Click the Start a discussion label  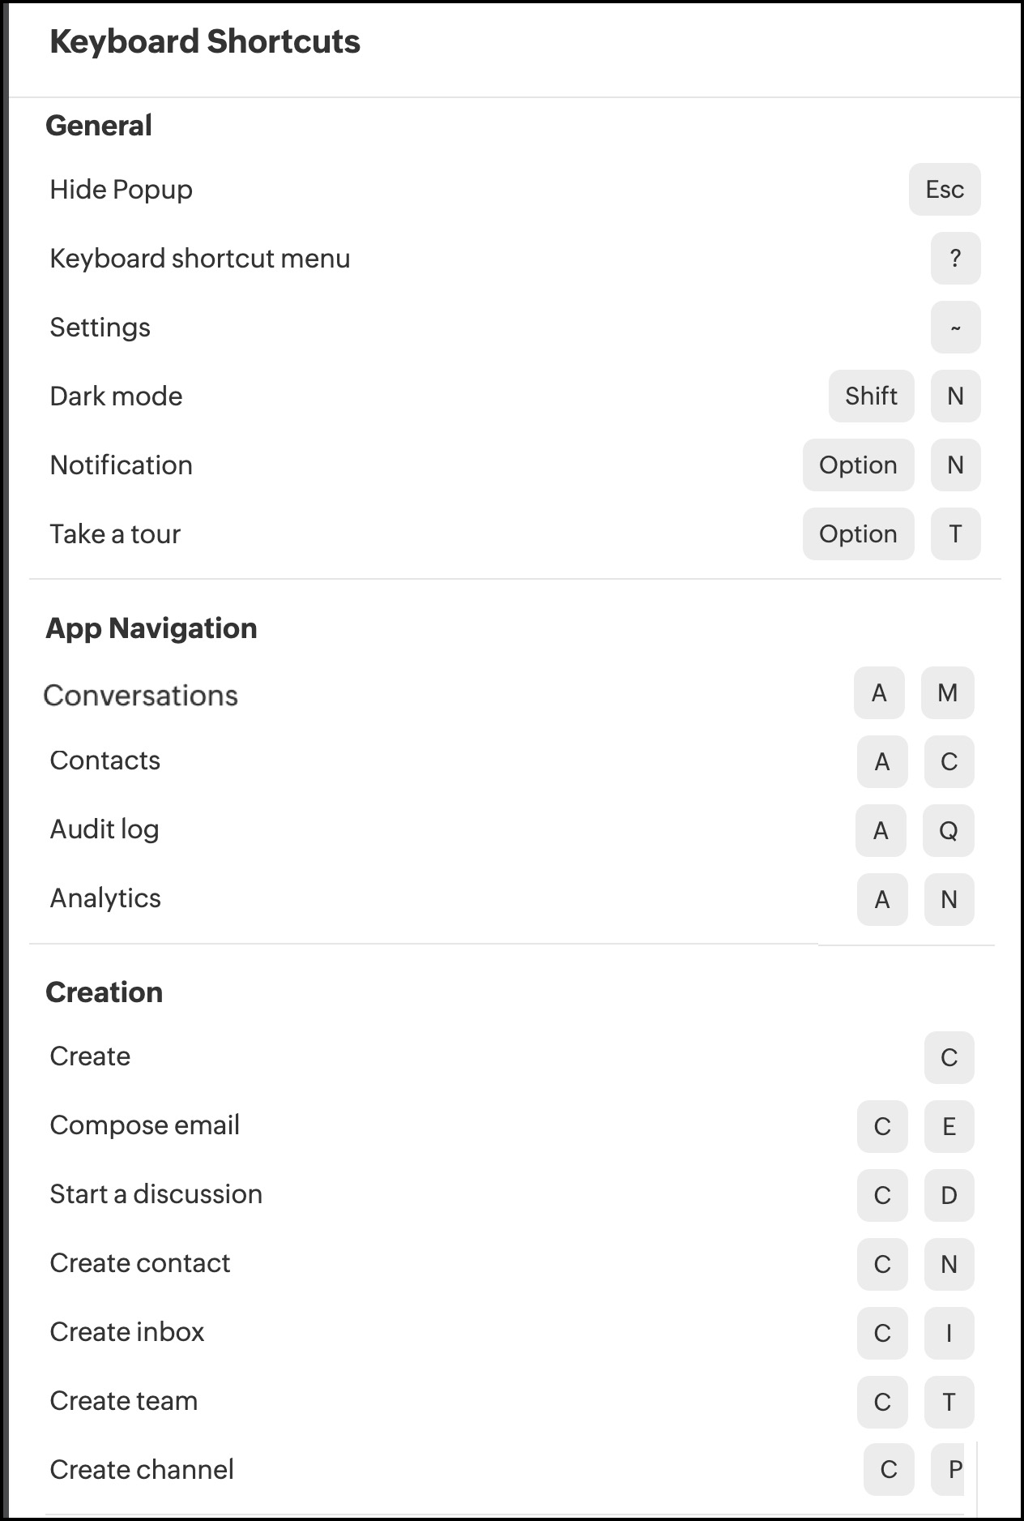click(156, 1194)
